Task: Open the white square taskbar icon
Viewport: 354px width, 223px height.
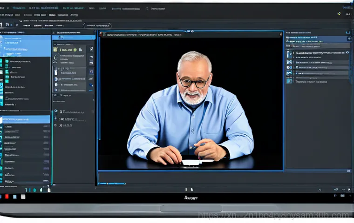Action: [23, 197]
